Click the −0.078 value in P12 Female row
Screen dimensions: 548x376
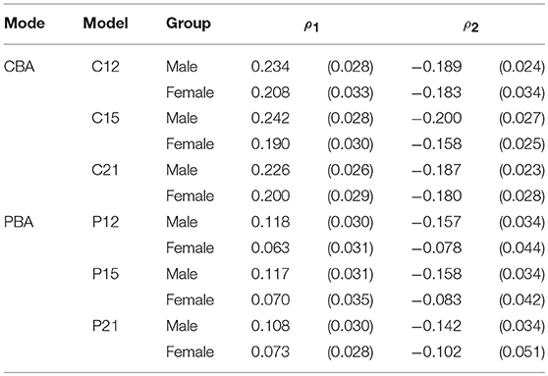pos(437,247)
